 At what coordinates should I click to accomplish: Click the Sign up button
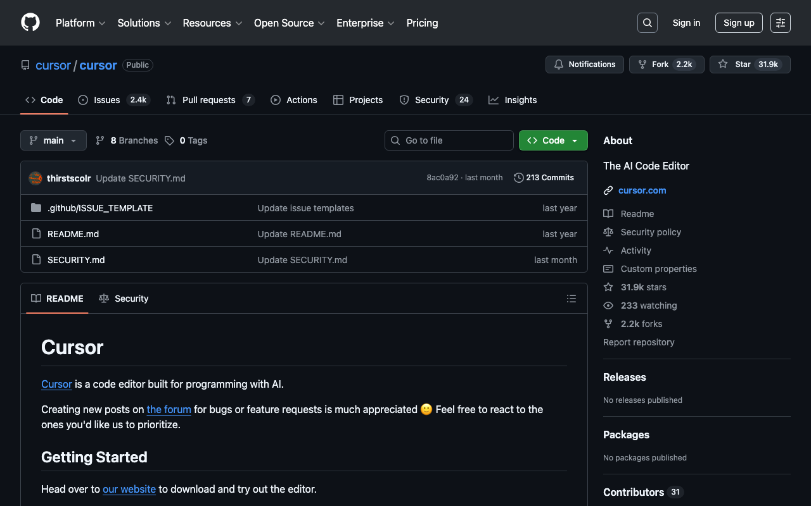pyautogui.click(x=738, y=23)
